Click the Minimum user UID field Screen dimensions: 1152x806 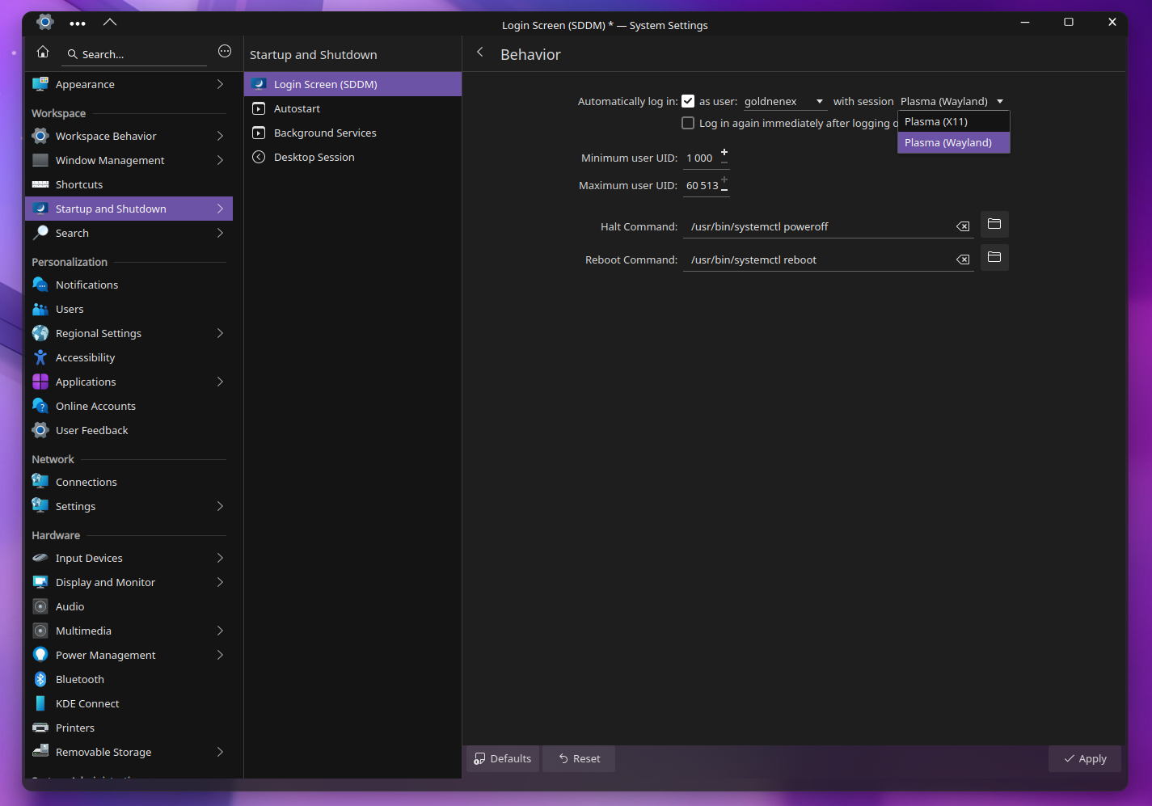701,158
